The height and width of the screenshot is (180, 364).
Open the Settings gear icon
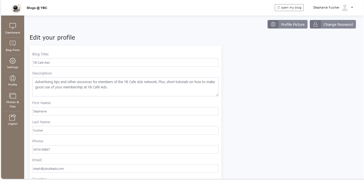tap(13, 61)
